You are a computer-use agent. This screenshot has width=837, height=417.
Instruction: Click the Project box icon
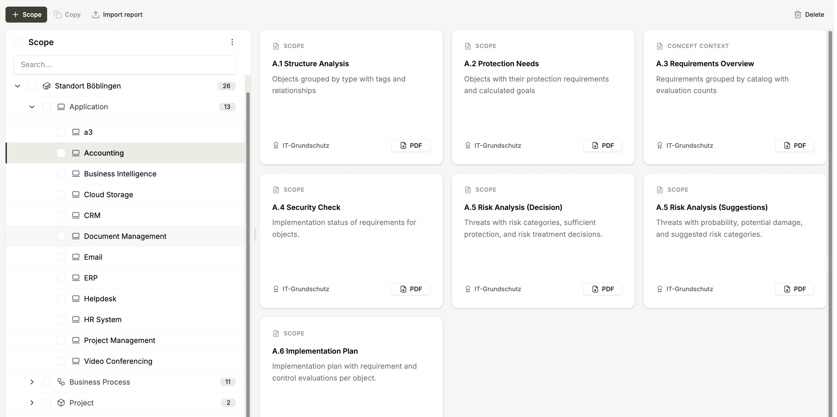pos(61,403)
